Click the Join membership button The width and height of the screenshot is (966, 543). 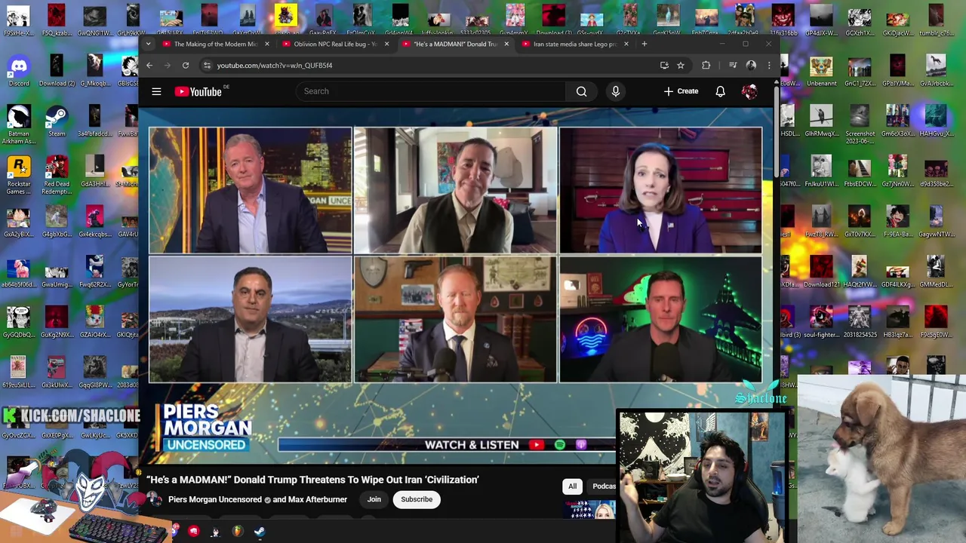coord(374,499)
